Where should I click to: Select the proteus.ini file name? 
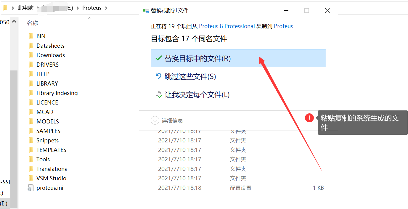50,188
